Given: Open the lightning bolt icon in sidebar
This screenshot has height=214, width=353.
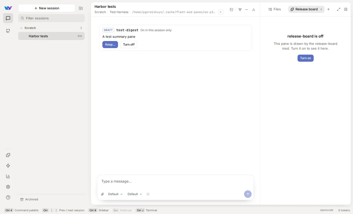Looking at the screenshot, I should pyautogui.click(x=8, y=166).
